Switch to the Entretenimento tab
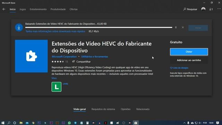 point(38,9)
